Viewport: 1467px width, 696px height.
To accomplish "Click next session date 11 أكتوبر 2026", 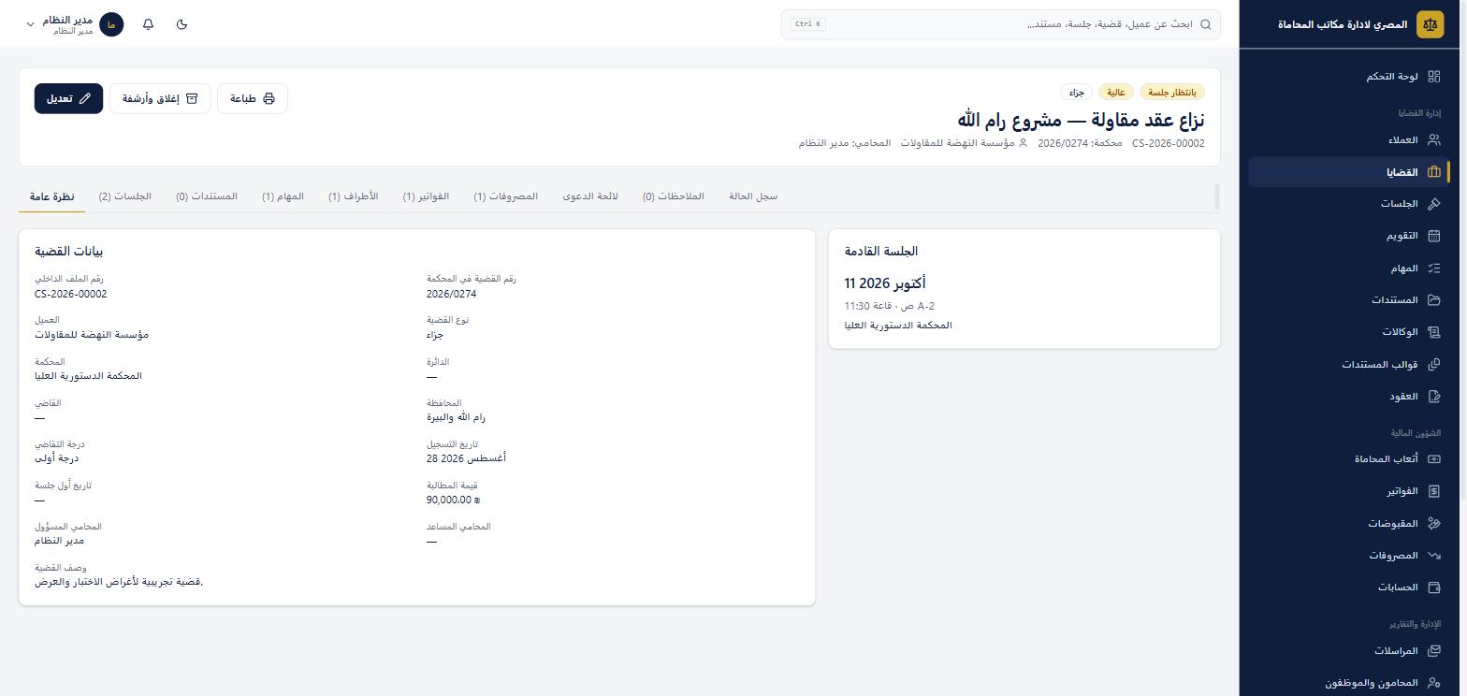I will pyautogui.click(x=885, y=283).
